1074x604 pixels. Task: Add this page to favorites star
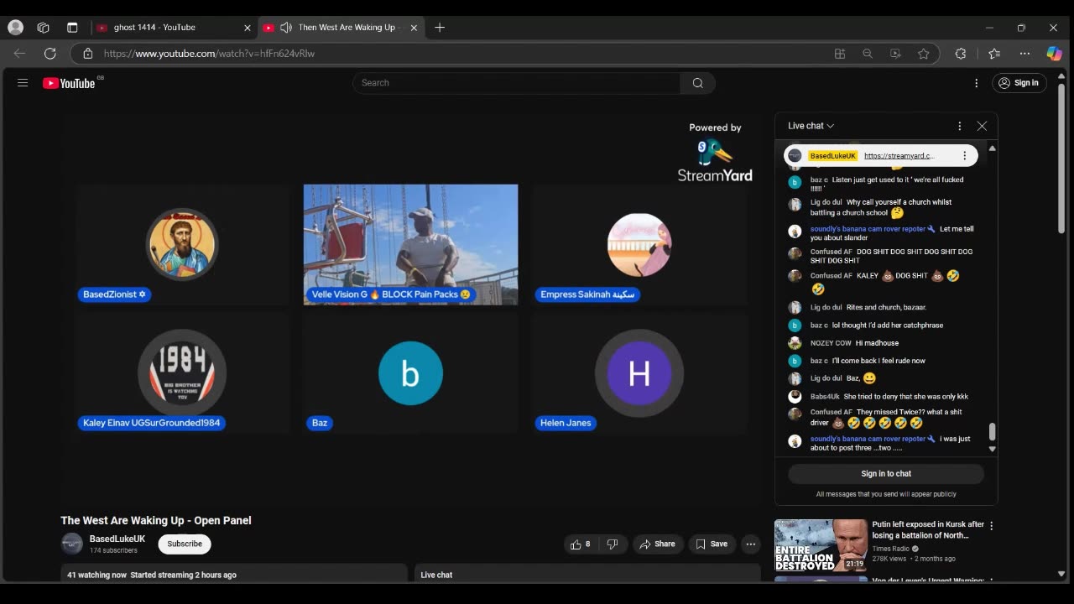pos(924,54)
